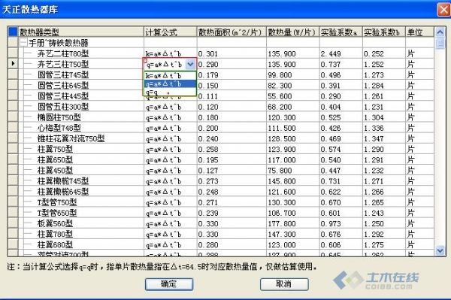This screenshot has width=451, height=300.
Task: Click the 130.300 heat output cell
Action: coord(293,203)
